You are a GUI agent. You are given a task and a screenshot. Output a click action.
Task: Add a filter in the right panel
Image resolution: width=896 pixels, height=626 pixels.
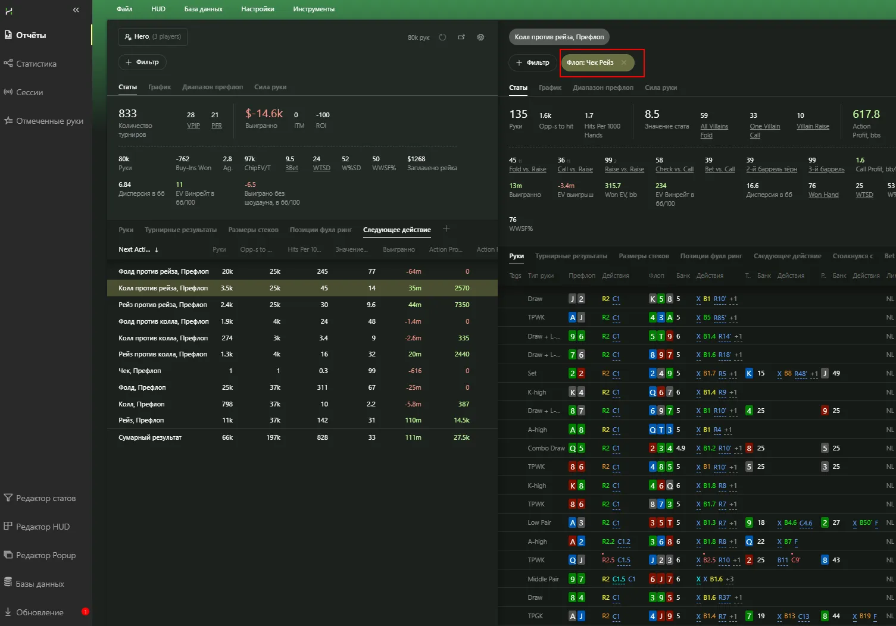tap(532, 62)
